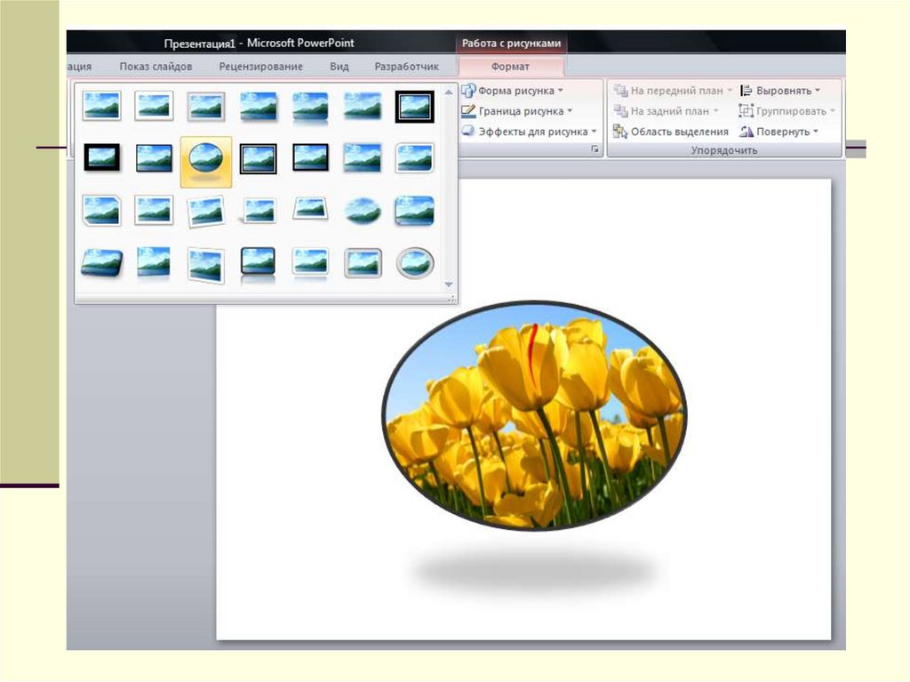Pick the first picture style in top-left corner

click(101, 106)
